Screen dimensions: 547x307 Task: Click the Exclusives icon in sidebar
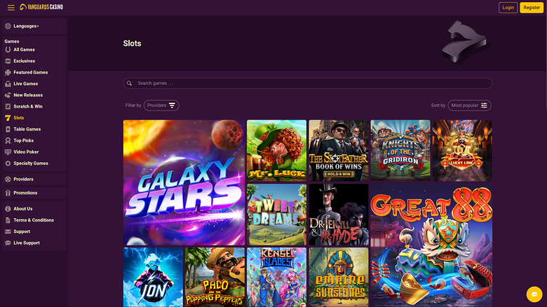8,61
